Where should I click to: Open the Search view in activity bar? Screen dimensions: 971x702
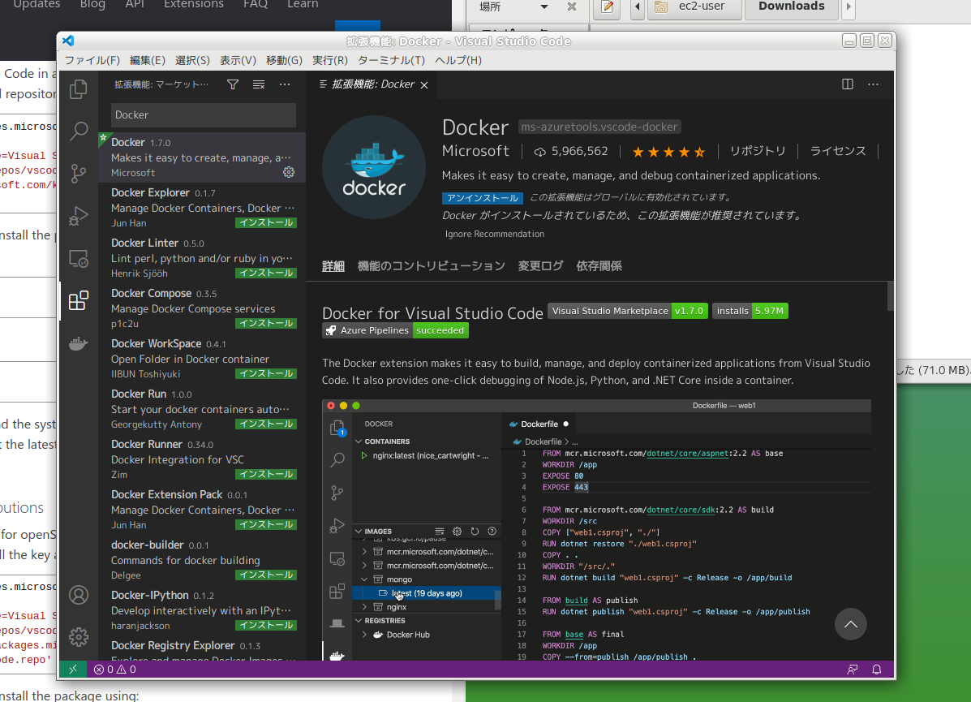coord(79,131)
